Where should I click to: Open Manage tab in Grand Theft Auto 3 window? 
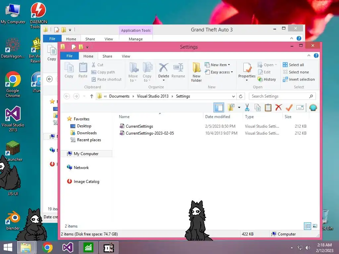(x=135, y=39)
